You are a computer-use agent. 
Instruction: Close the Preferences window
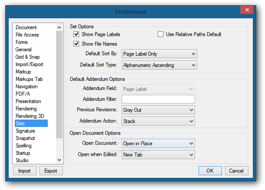247,10
